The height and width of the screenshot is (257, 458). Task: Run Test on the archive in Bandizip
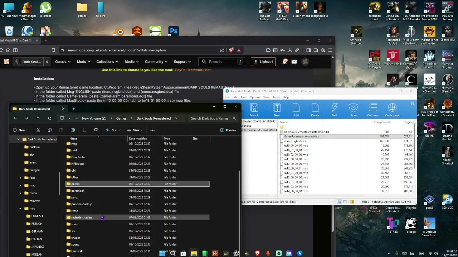(x=334, y=110)
